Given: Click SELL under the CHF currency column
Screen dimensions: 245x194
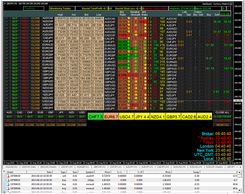Looking at the screenshot, I should point(30,121).
